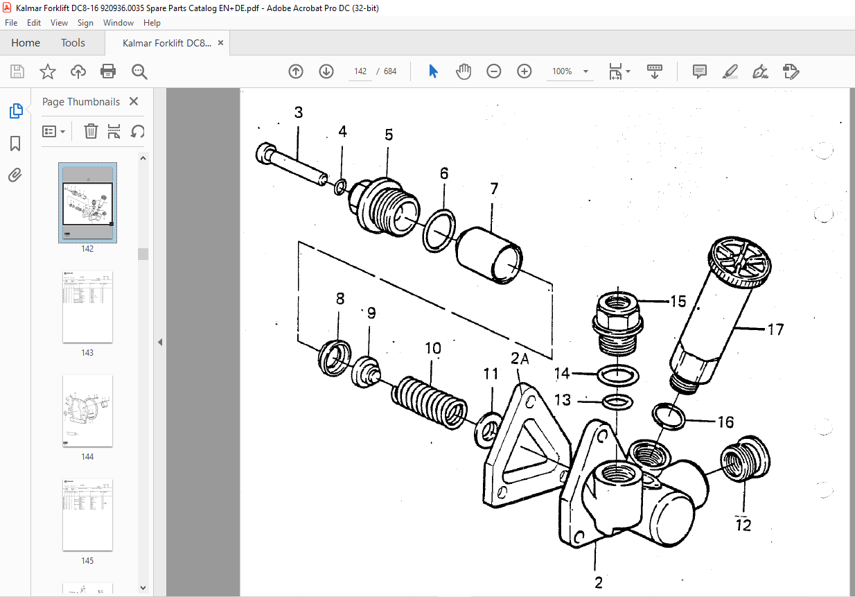Image resolution: width=855 pixels, height=597 pixels.
Task: Open the Sign menu
Action: point(85,23)
